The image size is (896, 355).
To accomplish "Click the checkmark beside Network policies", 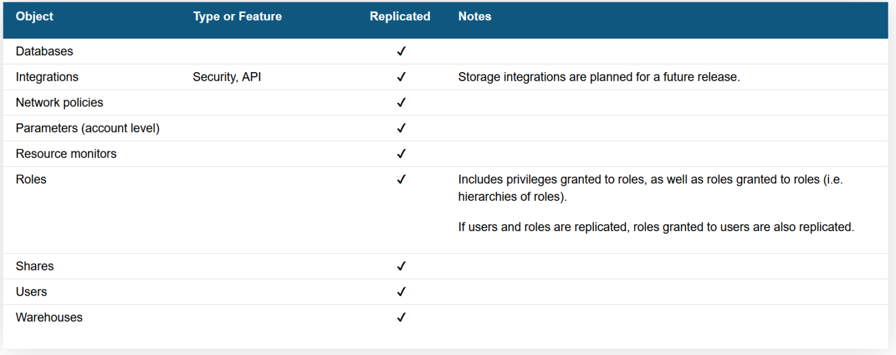I will coord(401,102).
